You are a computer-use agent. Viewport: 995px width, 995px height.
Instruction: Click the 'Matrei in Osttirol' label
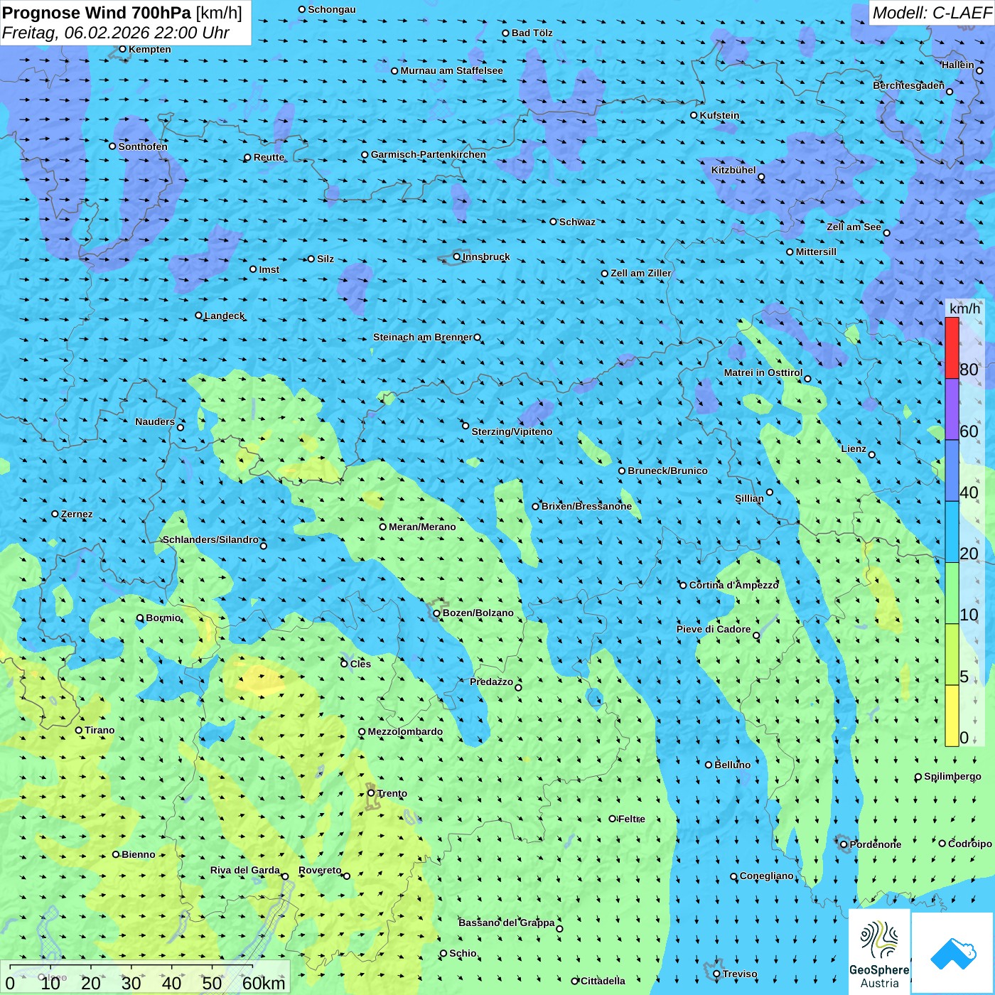[763, 372]
